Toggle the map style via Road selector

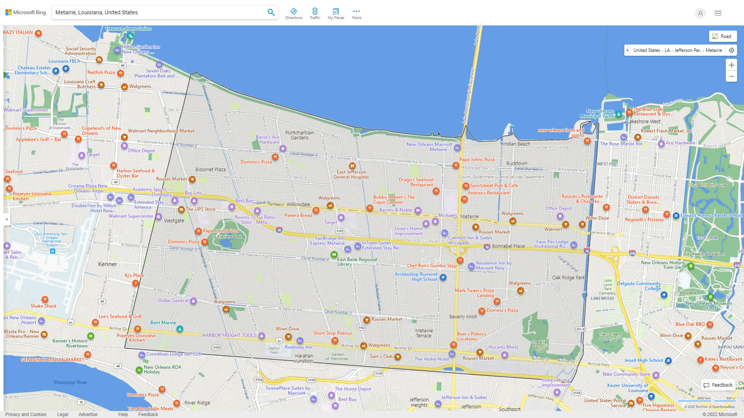(x=723, y=36)
